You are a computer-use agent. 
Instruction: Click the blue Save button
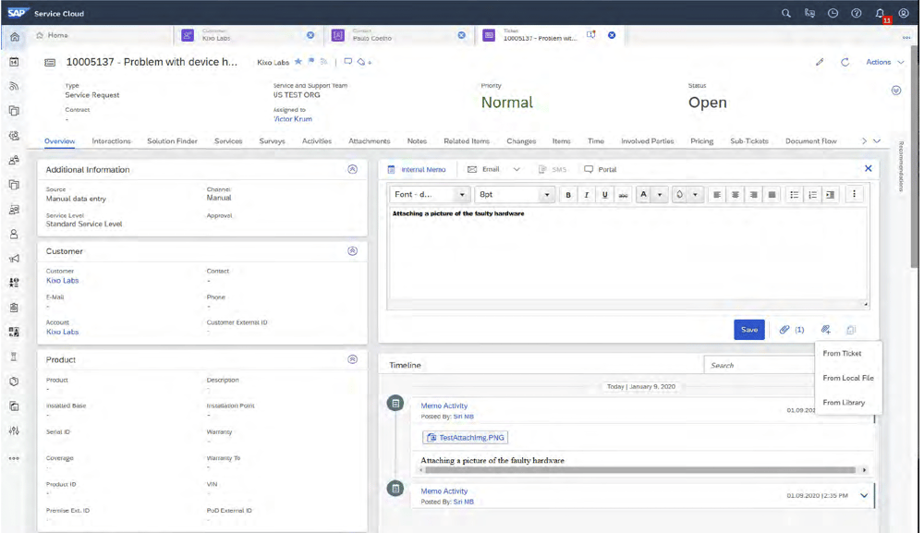(x=749, y=330)
